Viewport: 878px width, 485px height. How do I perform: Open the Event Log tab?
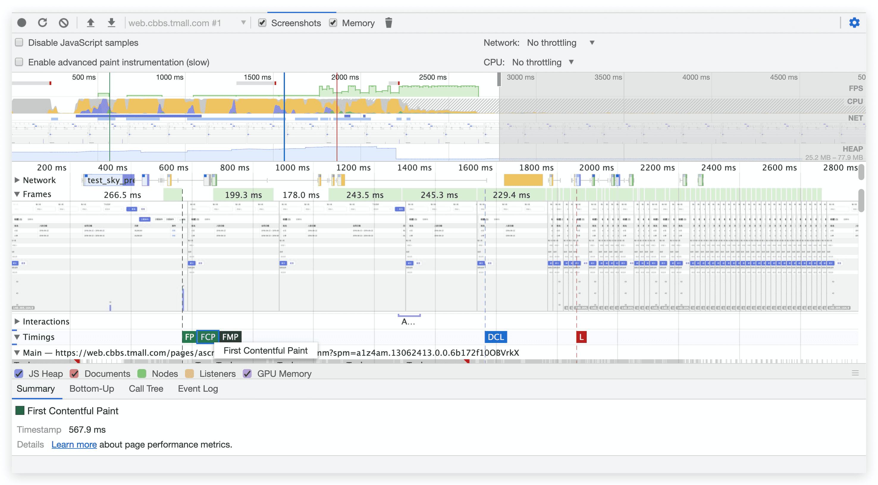[x=198, y=389]
